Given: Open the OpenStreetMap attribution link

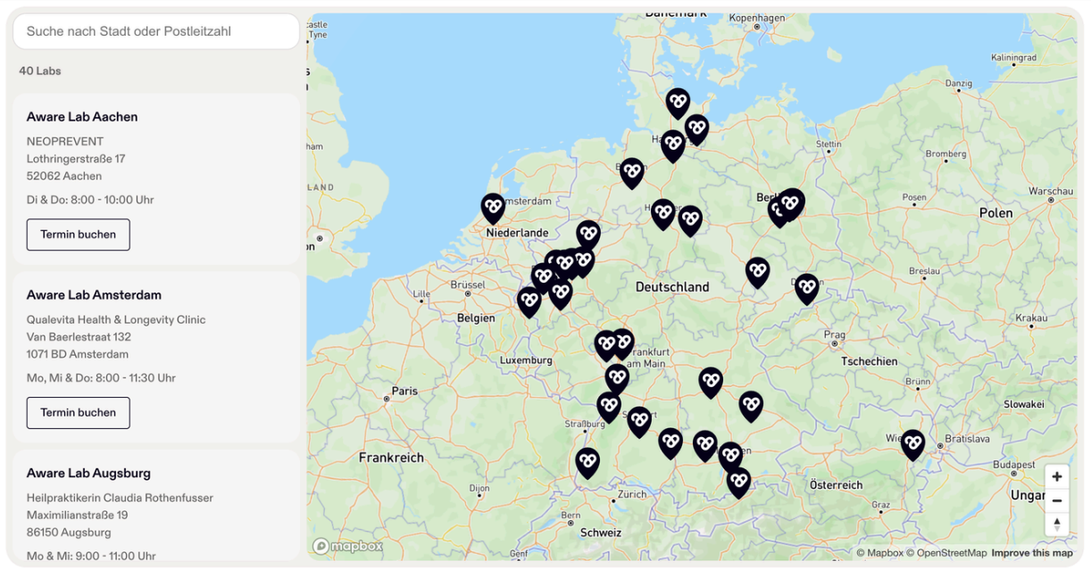Looking at the screenshot, I should click(x=946, y=553).
